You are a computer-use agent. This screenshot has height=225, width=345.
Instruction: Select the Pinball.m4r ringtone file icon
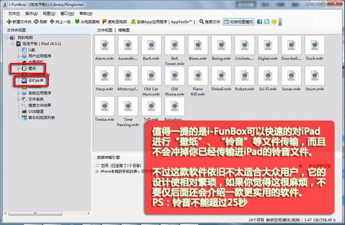tap(221, 75)
